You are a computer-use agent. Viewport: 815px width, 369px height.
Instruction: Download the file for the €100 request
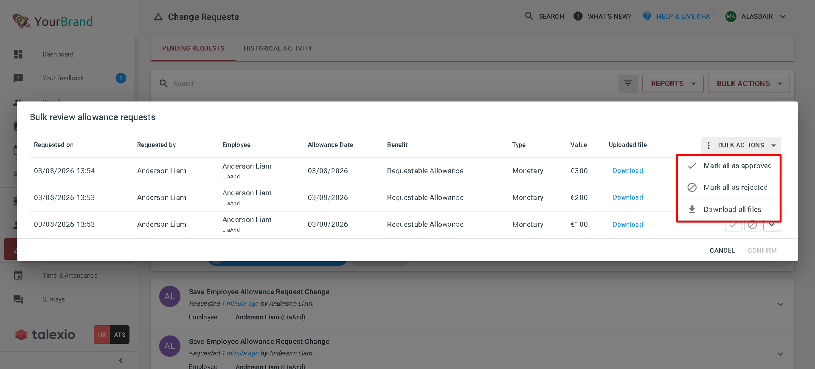628,225
